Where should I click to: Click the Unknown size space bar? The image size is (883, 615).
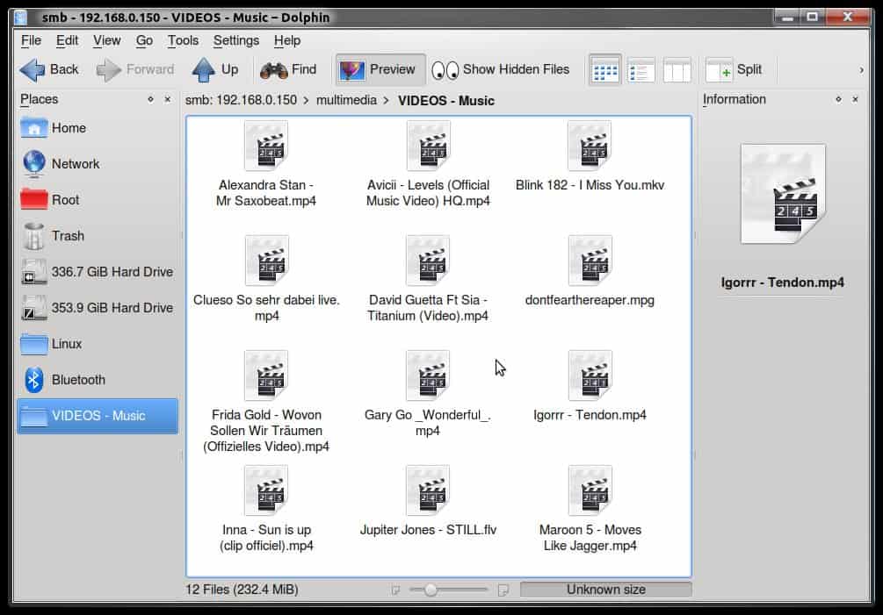(x=606, y=590)
